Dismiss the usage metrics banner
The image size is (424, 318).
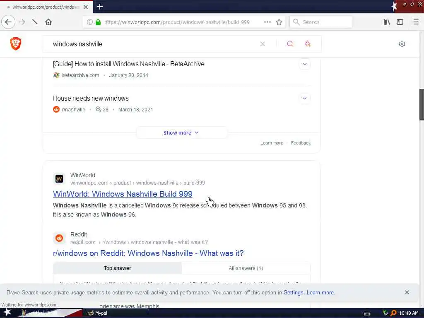pyautogui.click(x=407, y=292)
